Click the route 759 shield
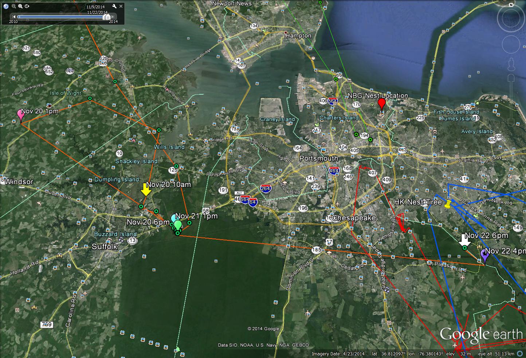Viewport: 526px width, 358px height. point(46,324)
